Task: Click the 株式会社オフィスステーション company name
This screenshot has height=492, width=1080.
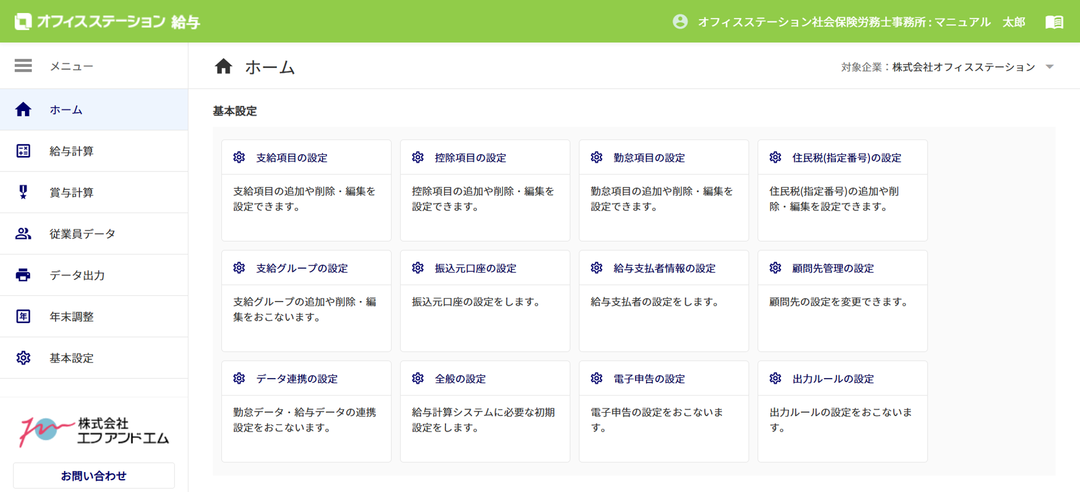Action: tap(963, 67)
